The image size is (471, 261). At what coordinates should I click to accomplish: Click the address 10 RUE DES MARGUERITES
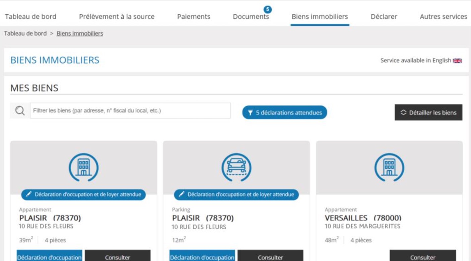coord(362,227)
